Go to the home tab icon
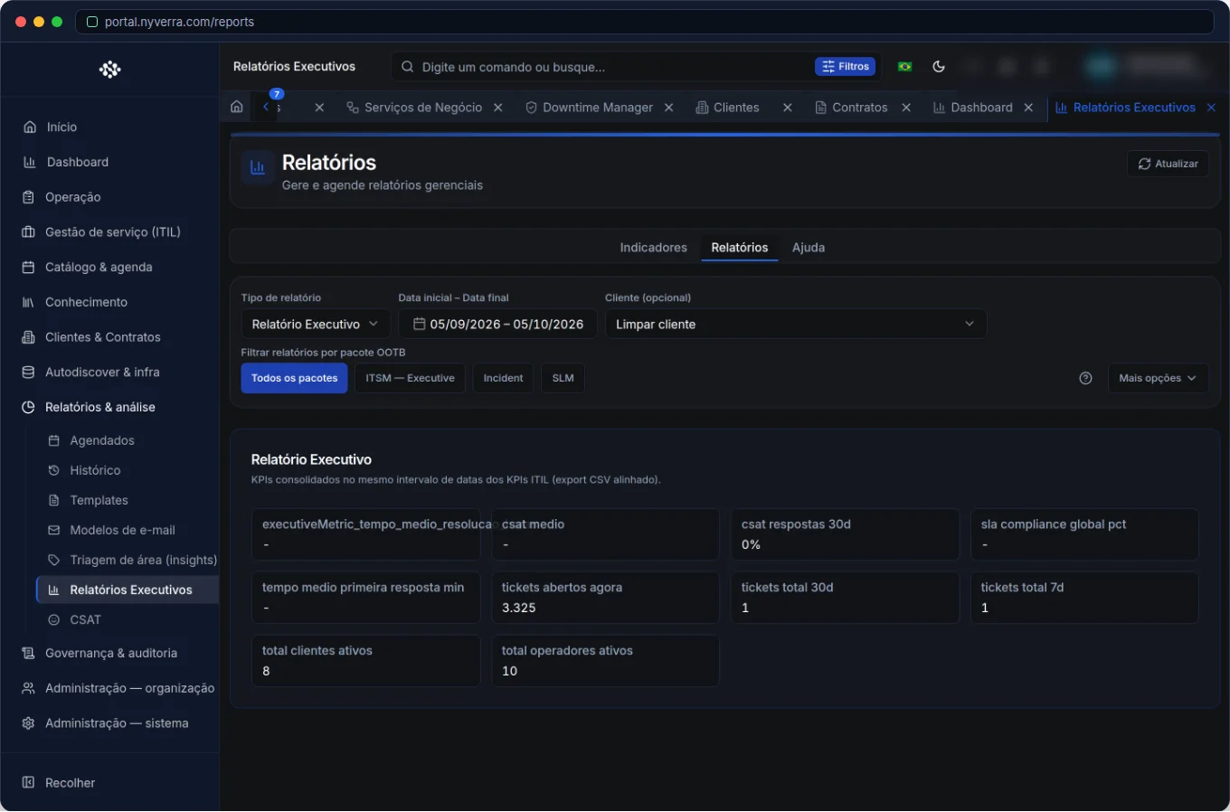Screen dimensions: 1230x812 pyautogui.click(x=237, y=108)
